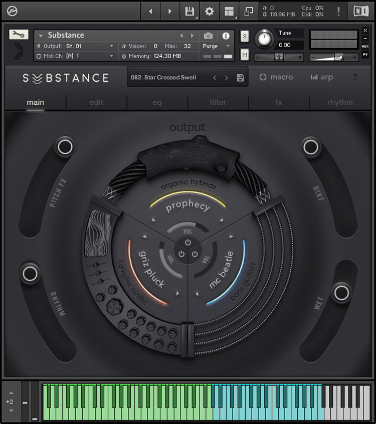
Task: Click the volume slider handle
Action: tap(339, 57)
